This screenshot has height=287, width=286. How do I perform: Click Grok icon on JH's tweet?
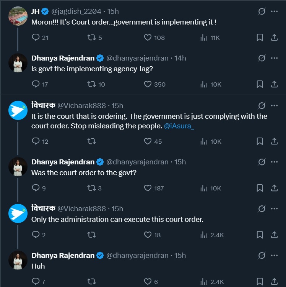262,11
